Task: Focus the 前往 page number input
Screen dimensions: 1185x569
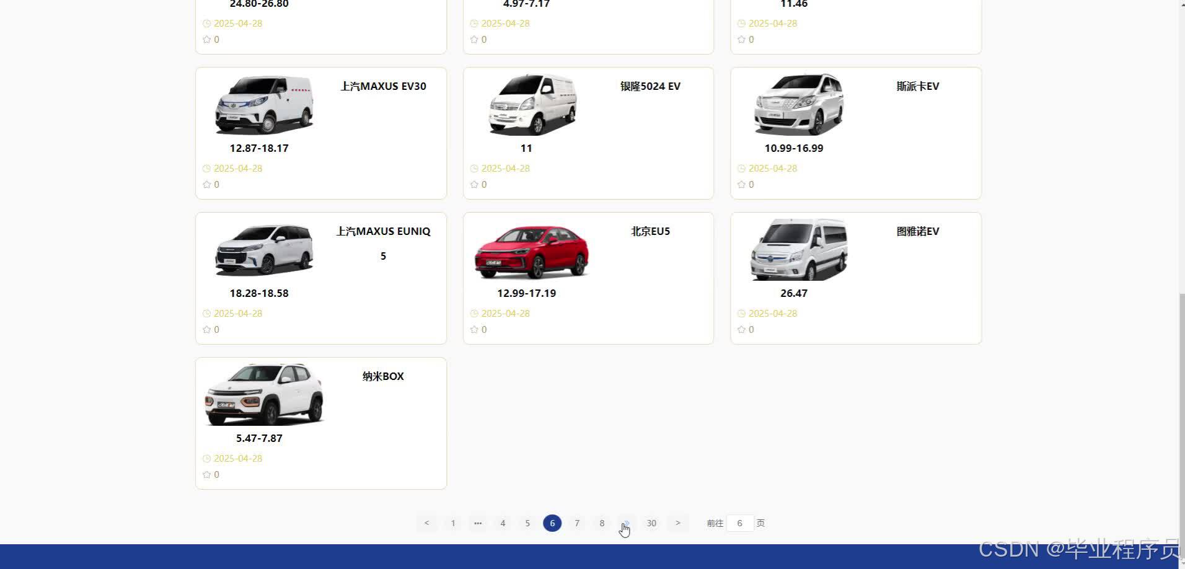Action: (x=739, y=523)
